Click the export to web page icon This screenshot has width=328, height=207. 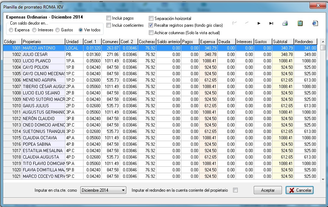315,24
